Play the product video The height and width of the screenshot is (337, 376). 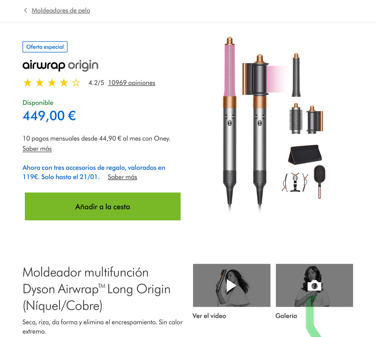(x=231, y=286)
